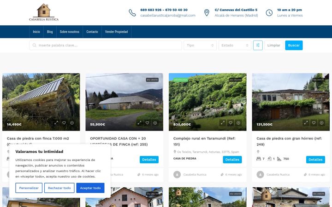
Task: Click Personalizar cookie button
Action: [29, 188]
